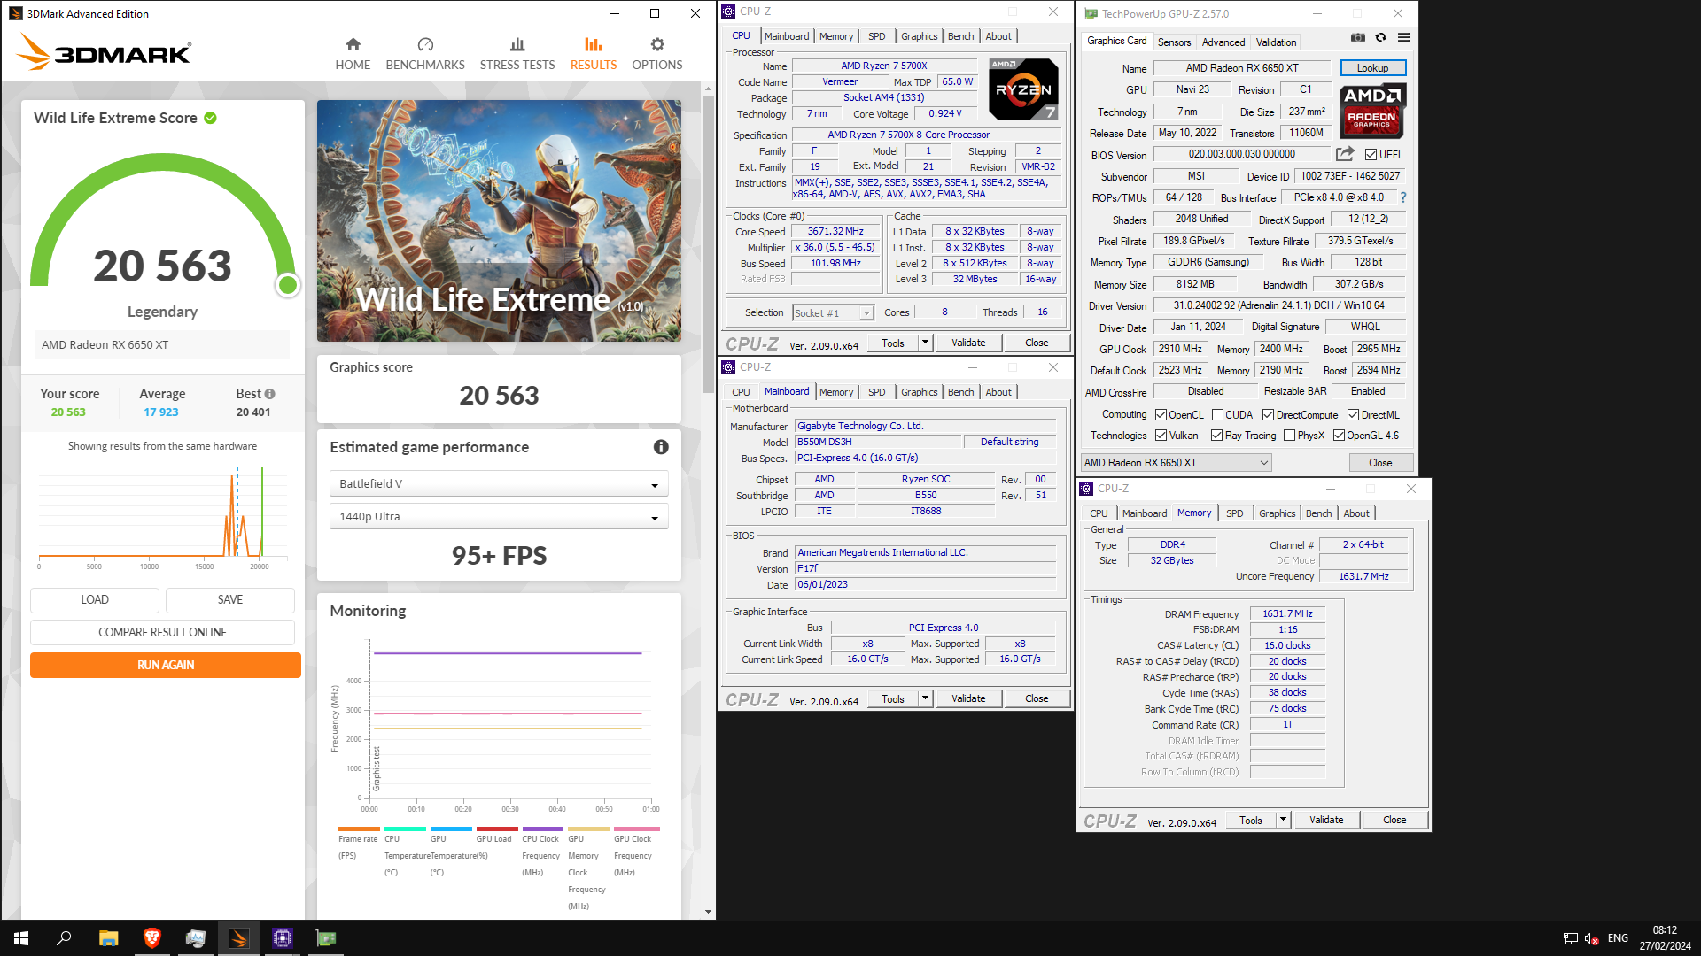
Task: Toggle the Ray Tracing checkbox
Action: point(1216,436)
